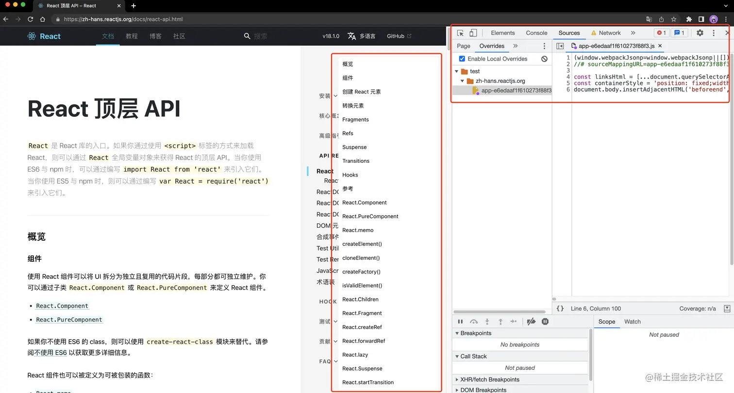Open DevTools settings gear
The width and height of the screenshot is (734, 393).
click(700, 33)
